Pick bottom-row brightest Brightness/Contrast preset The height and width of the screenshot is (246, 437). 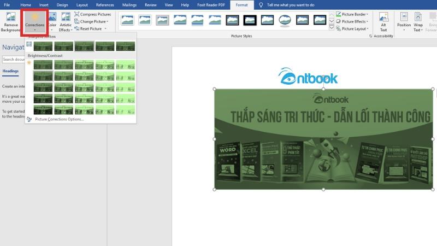coord(126,110)
